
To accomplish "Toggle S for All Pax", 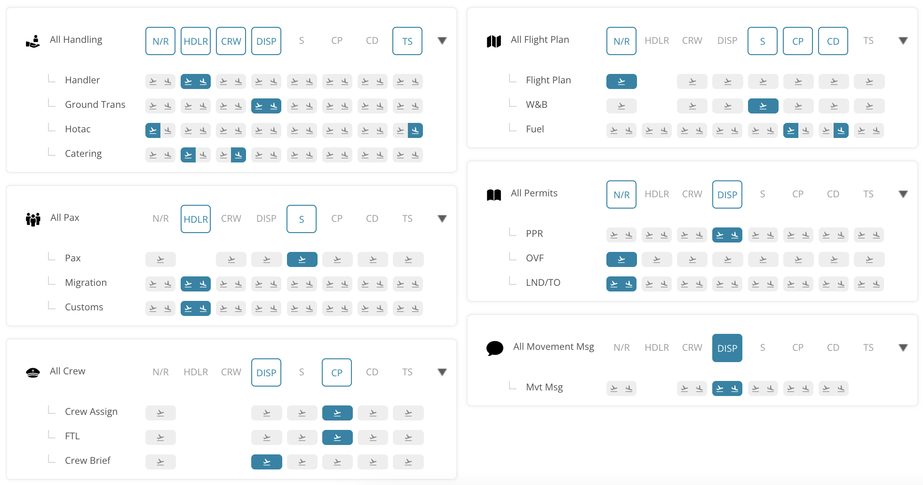I will [x=302, y=219].
